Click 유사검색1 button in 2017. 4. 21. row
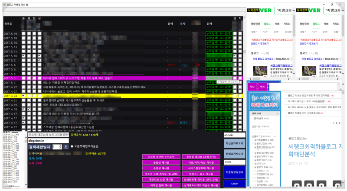 tap(226, 100)
